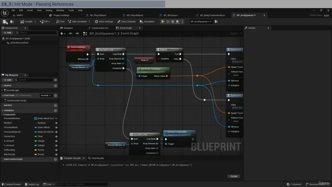Compile the blueprint
This screenshot has height=187, width=332.
[x=26, y=22]
